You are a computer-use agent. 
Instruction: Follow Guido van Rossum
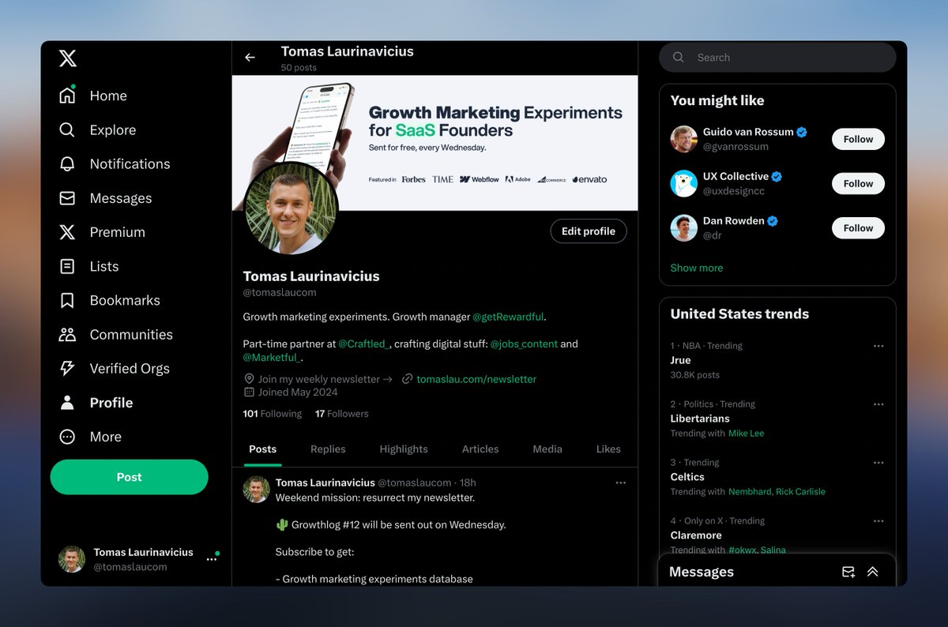[858, 139]
